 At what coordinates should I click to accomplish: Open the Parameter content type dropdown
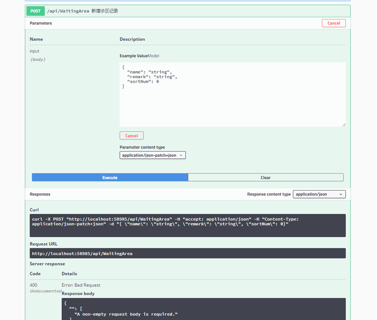pos(153,155)
